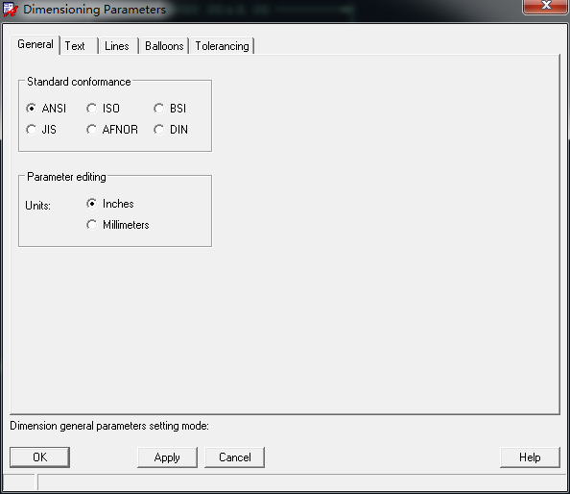Screen dimensions: 570x494
Task: Click the 'Units:' label
Action: [x=37, y=206]
